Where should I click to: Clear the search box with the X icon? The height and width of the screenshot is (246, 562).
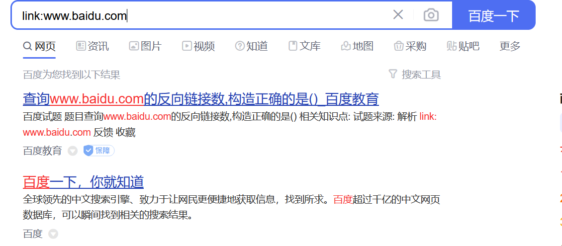(x=398, y=15)
